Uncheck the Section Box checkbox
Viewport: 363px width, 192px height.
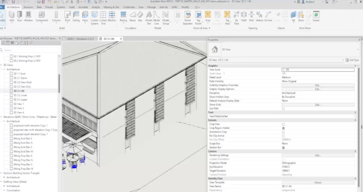[284, 148]
